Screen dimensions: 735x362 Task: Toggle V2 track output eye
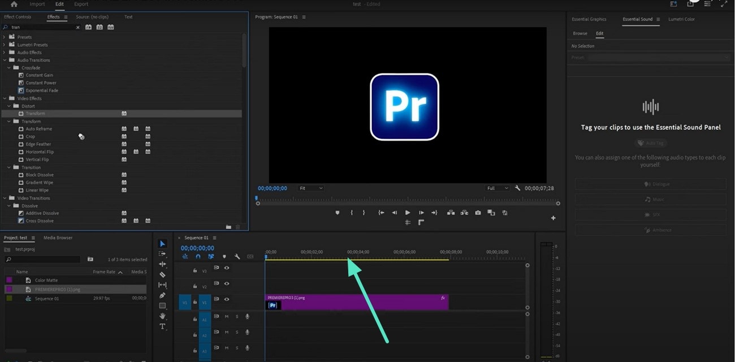227,284
